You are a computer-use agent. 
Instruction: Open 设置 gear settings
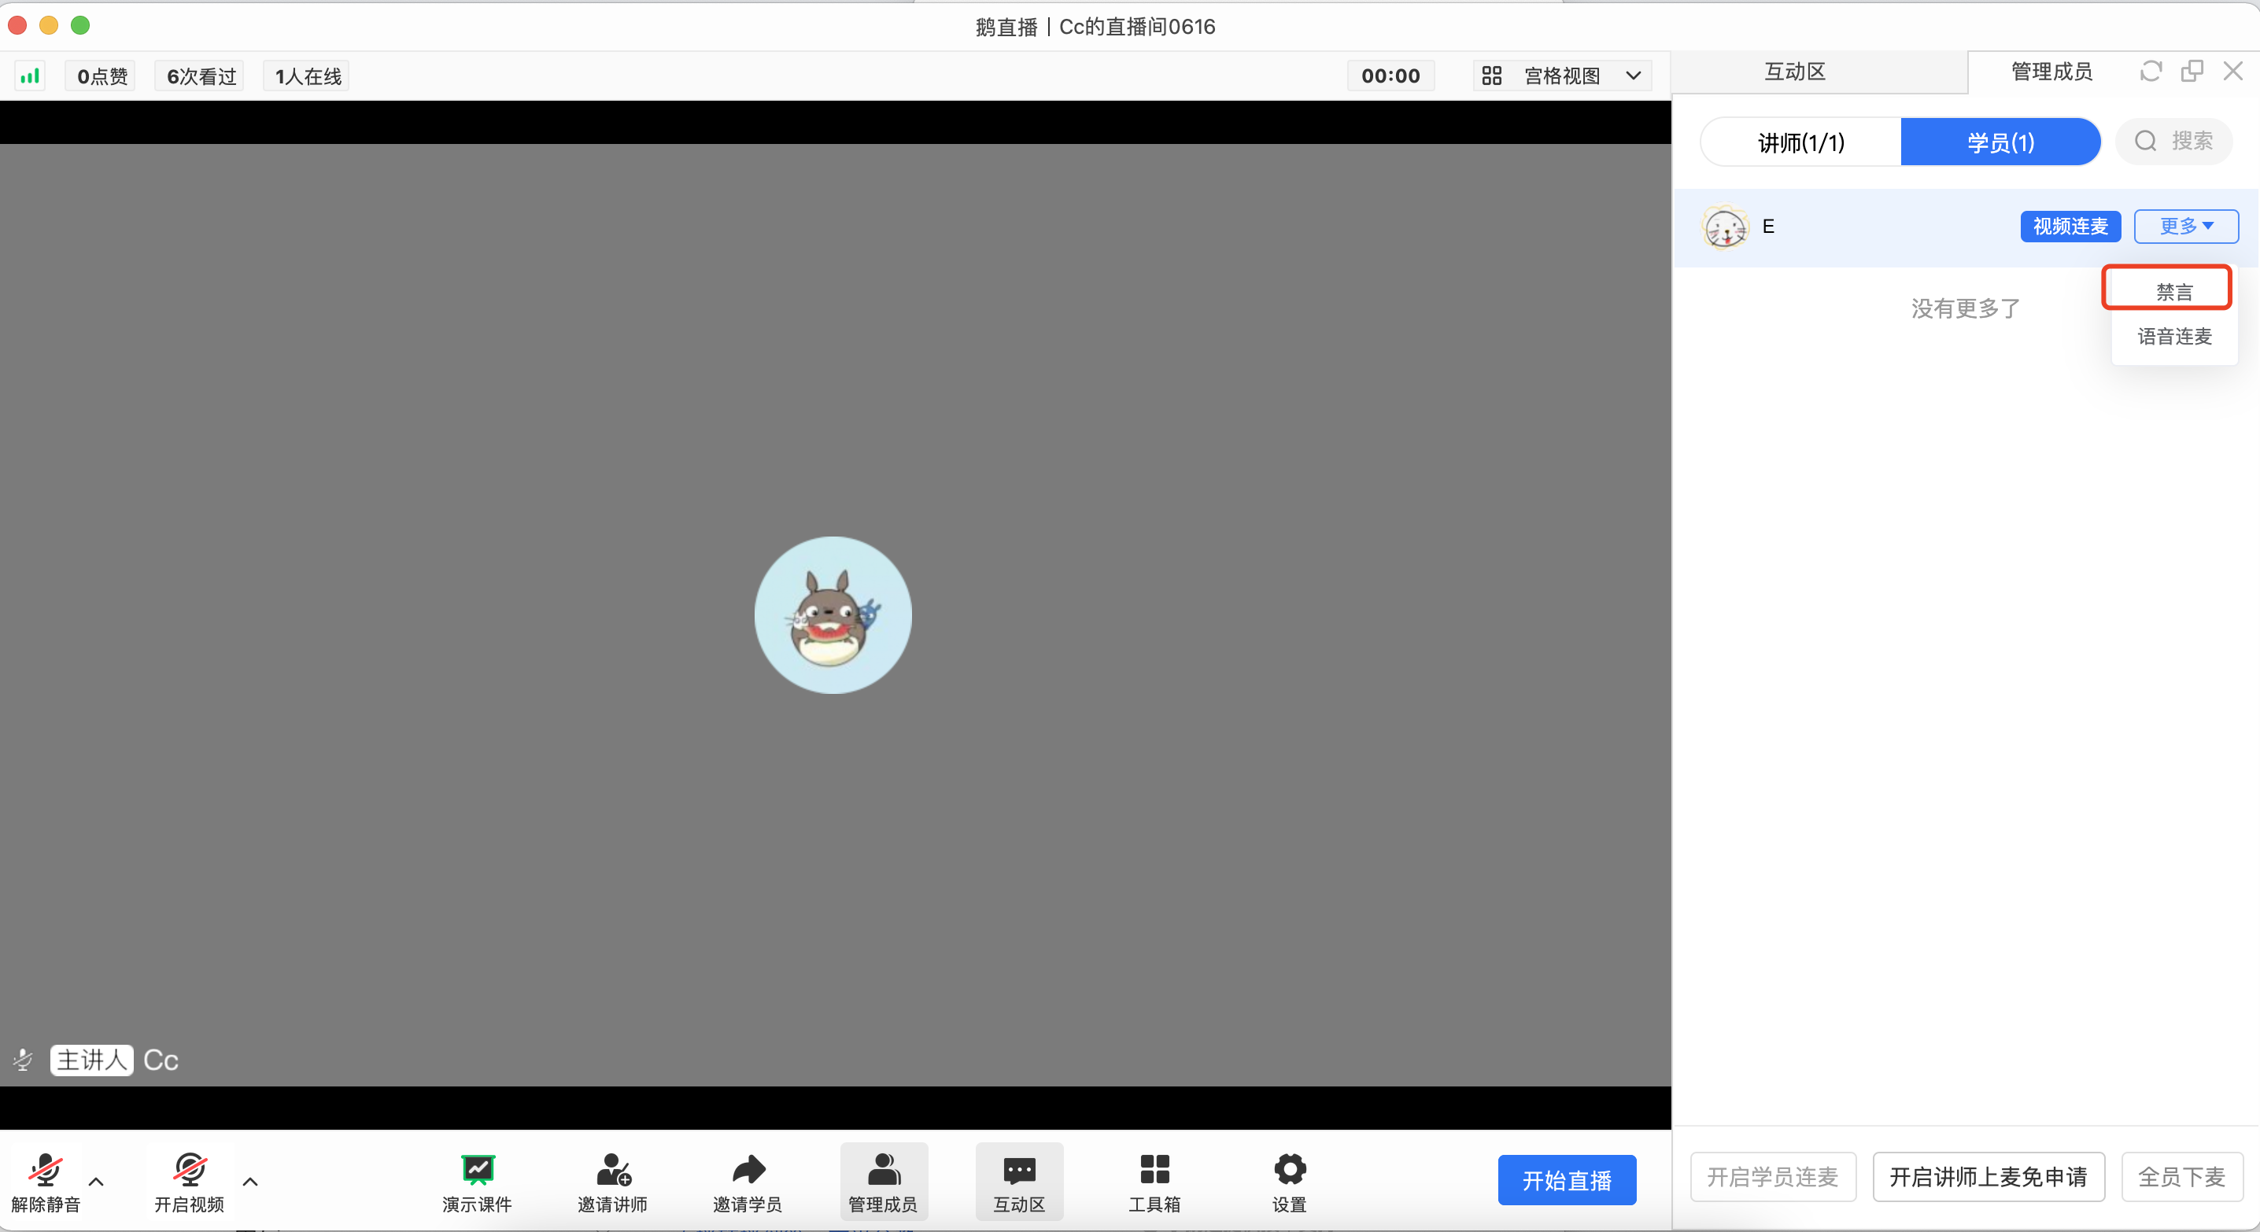tap(1290, 1180)
